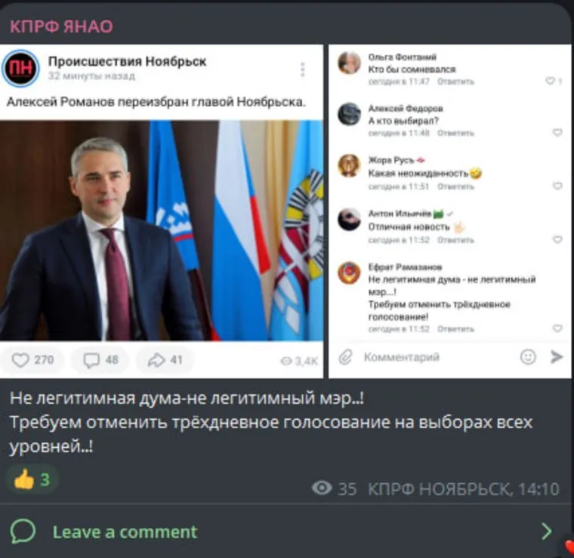This screenshot has height=558, width=574.
Task: Open the Алексей Романов photo
Action: coord(162,230)
